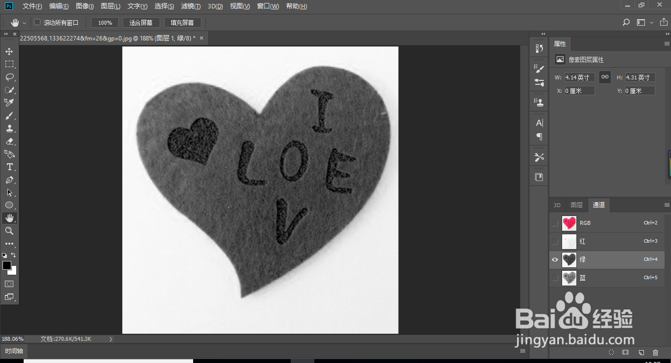Save selection as channel icon
Image resolution: width=671 pixels, height=363 pixels.
(626, 352)
